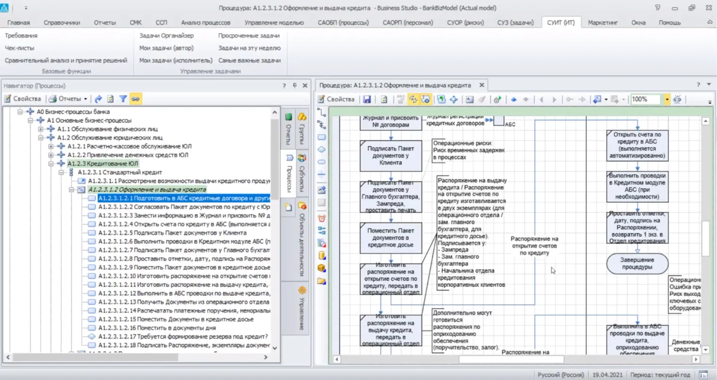The image size is (717, 380).
Task: Switch to the Объекты деятельности side tab
Action: tap(302, 238)
